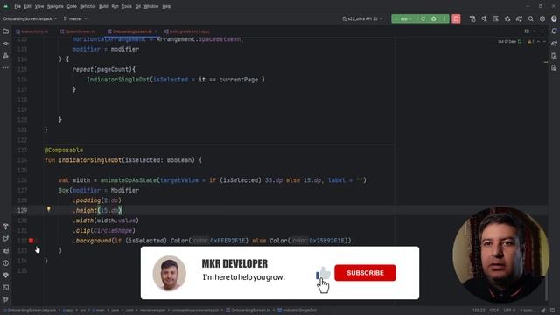The width and height of the screenshot is (560, 315).
Task: Open editor tab options kebab menu
Action: click(542, 31)
